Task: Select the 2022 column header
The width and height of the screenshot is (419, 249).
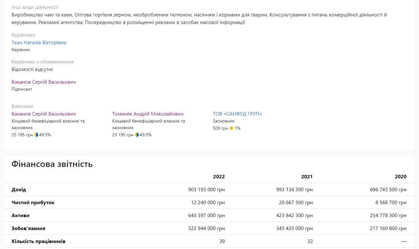Action: tap(219, 177)
